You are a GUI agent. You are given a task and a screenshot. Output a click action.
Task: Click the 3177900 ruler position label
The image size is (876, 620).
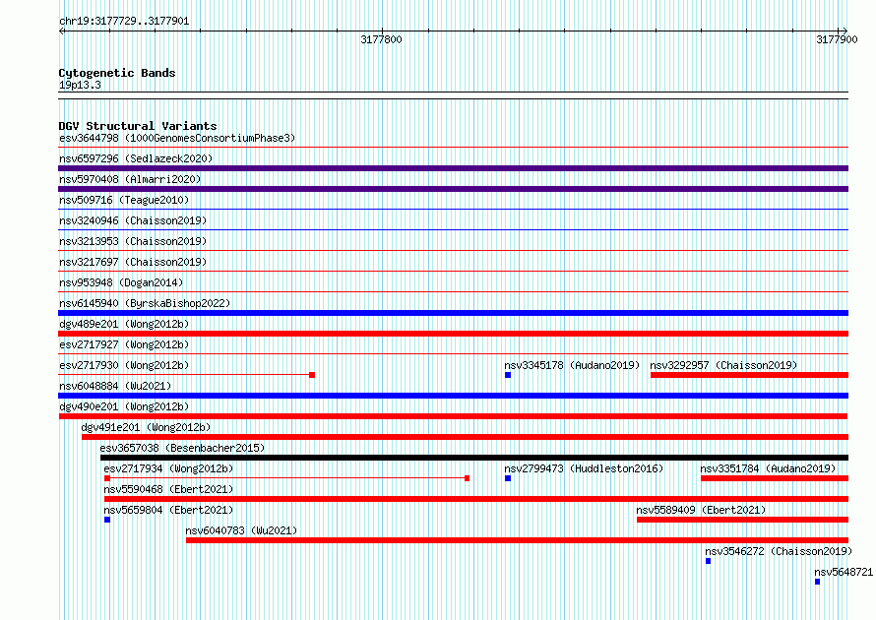coord(837,39)
